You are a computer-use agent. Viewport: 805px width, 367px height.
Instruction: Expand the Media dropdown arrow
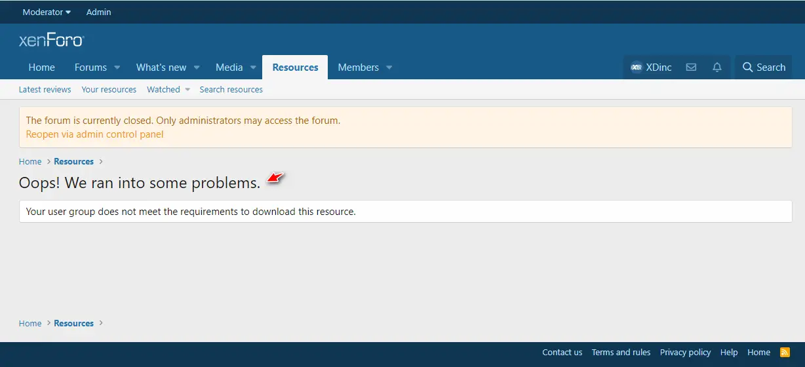(253, 68)
